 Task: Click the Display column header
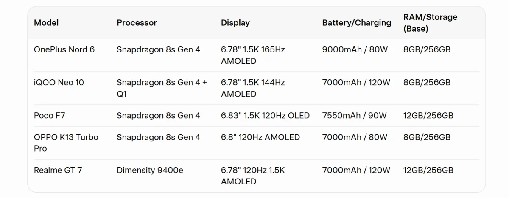click(235, 23)
